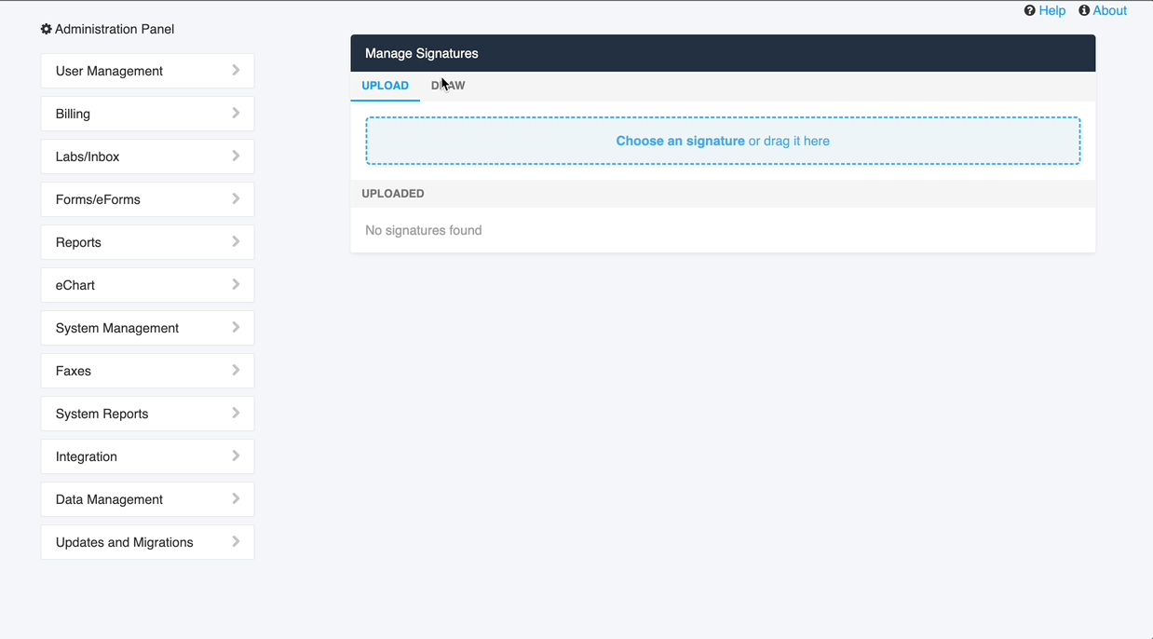1153x639 pixels.
Task: Open eChart menu label
Action: [x=75, y=285]
